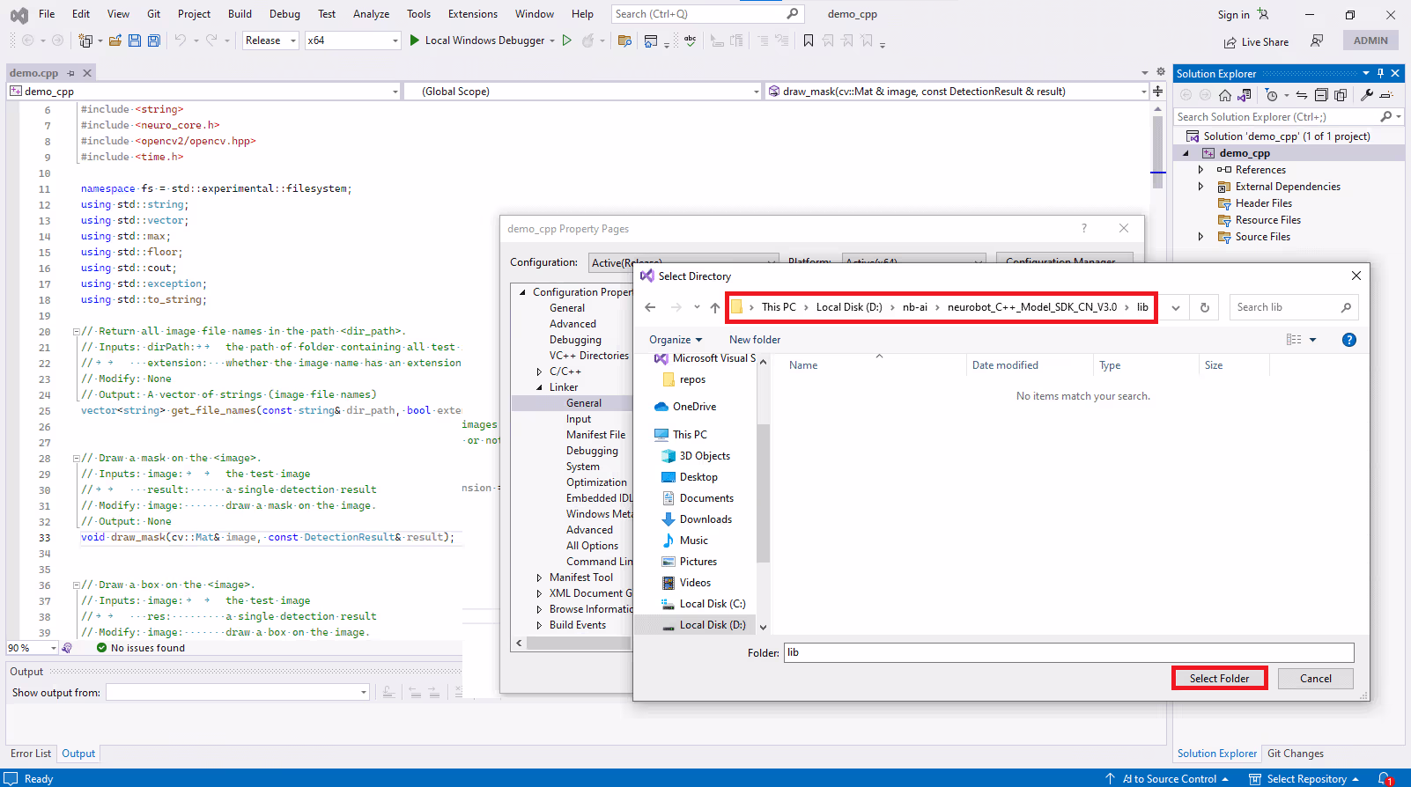Image resolution: width=1411 pixels, height=787 pixels.
Task: Sync with Active Document arrows icon
Action: click(1302, 95)
